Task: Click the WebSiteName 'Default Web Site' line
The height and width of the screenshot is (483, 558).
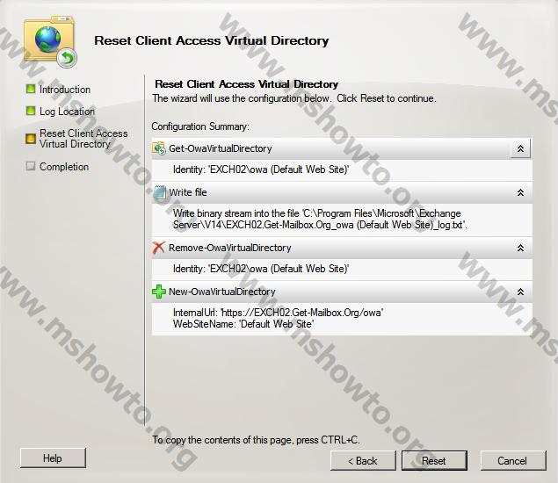Action: [x=243, y=324]
